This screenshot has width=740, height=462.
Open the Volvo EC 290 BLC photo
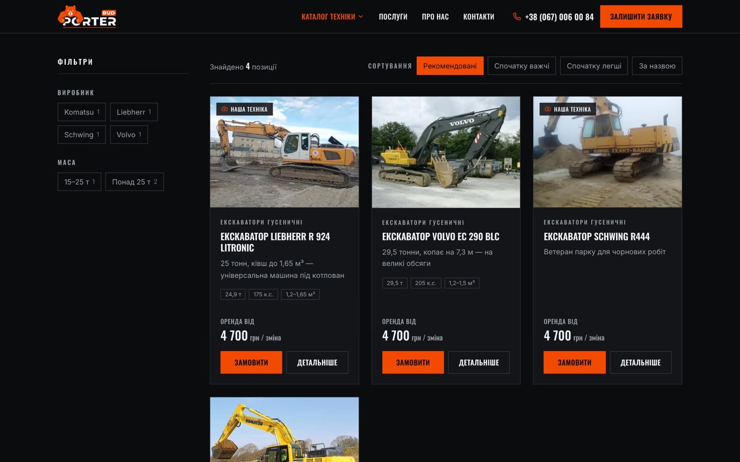(x=446, y=152)
